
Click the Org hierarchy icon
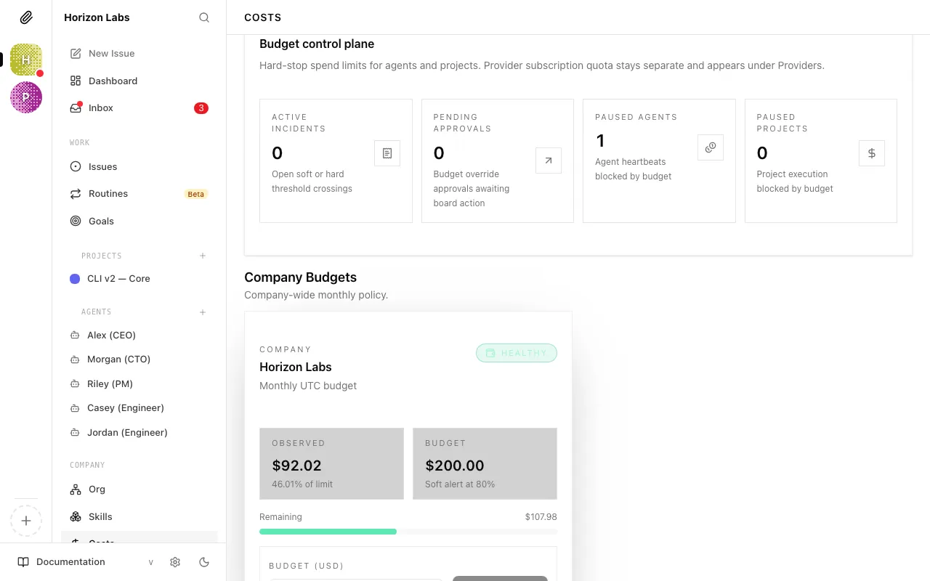coord(76,489)
